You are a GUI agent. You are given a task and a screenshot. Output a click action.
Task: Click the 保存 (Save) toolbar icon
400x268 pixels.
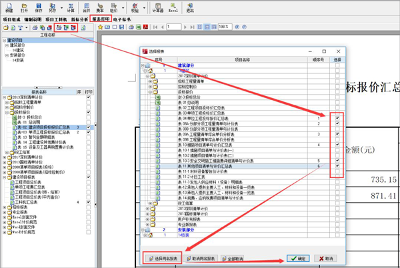click(39, 7)
